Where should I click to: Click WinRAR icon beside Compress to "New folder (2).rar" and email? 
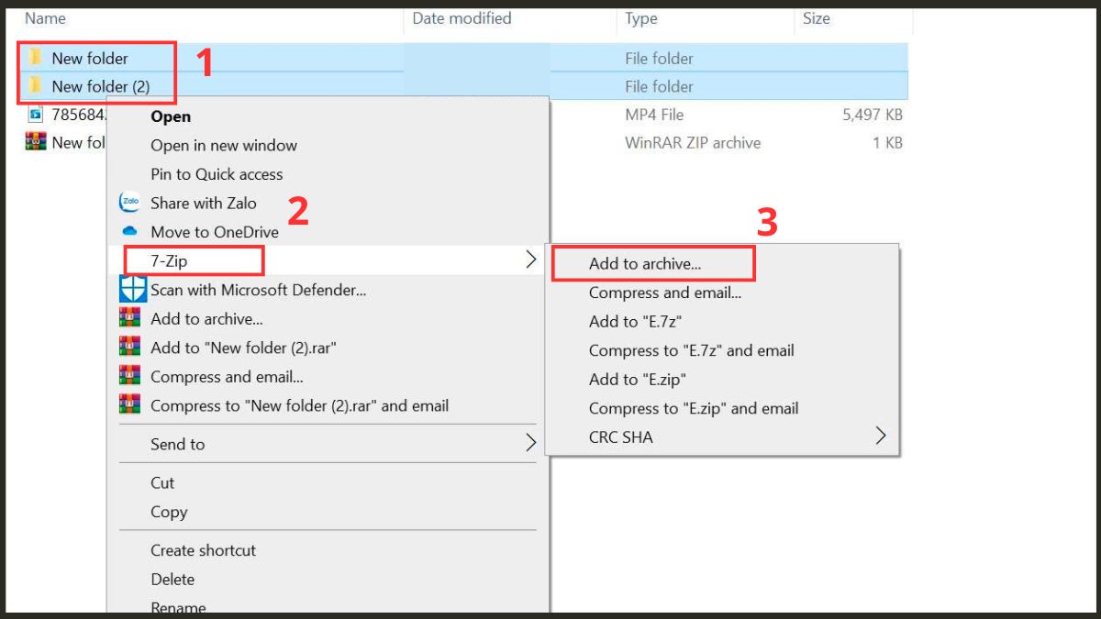coord(129,404)
